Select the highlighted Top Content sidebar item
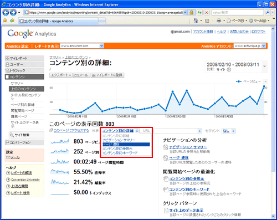 pos(27,89)
